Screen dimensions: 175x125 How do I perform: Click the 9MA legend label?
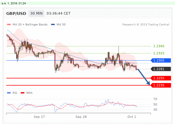[29, 93]
